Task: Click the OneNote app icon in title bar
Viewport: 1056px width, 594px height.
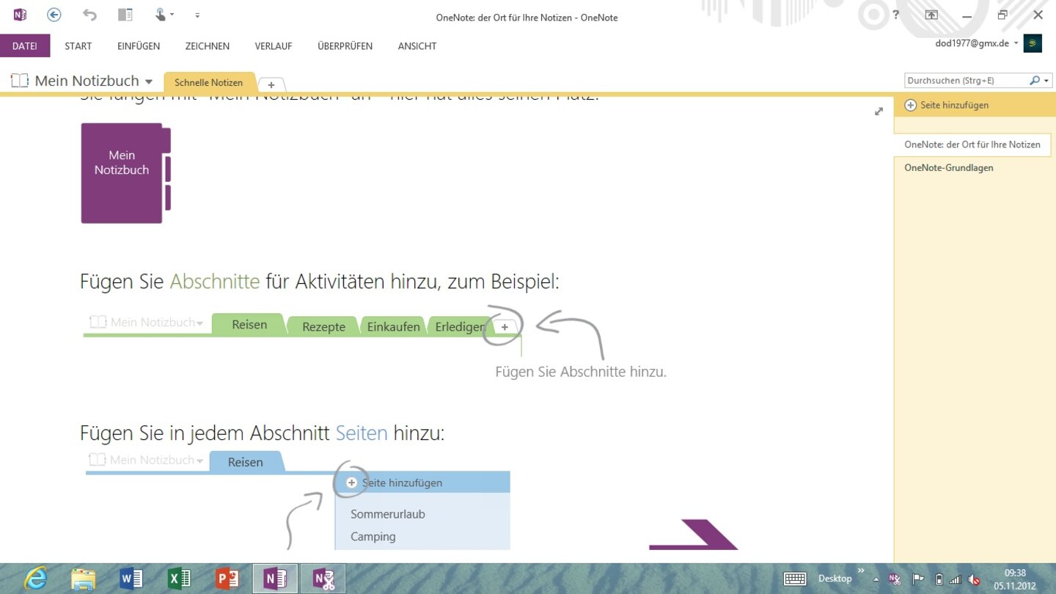Action: click(20, 15)
